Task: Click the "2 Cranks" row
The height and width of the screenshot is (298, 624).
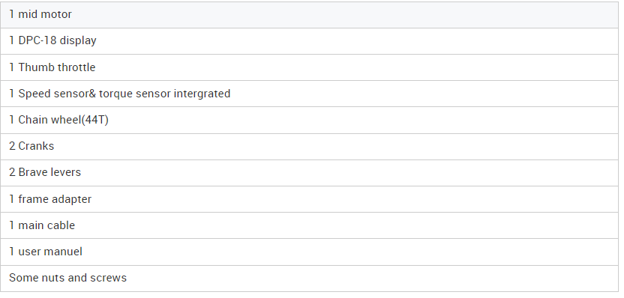Action: coord(309,147)
